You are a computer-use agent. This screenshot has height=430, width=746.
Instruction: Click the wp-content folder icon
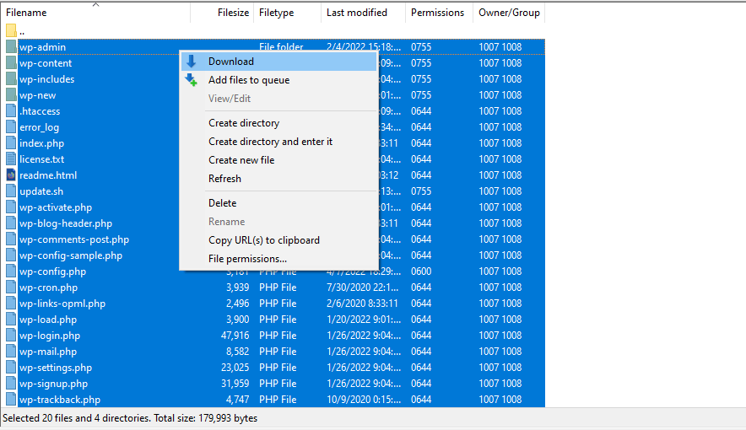coord(12,63)
